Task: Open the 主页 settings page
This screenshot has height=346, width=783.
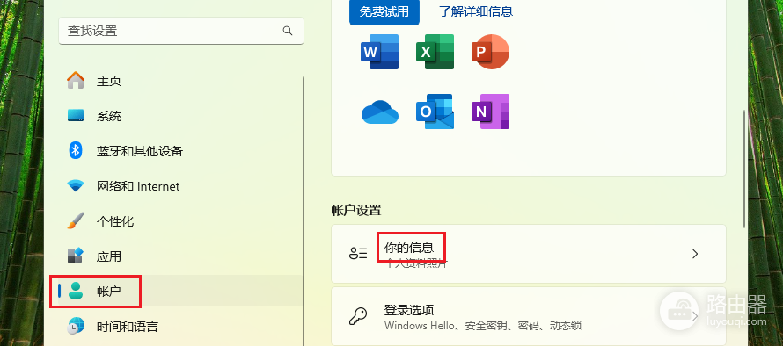Action: pos(180,80)
